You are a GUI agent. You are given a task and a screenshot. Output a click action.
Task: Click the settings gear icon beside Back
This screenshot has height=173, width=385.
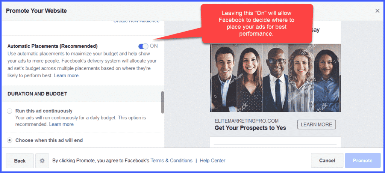42,161
